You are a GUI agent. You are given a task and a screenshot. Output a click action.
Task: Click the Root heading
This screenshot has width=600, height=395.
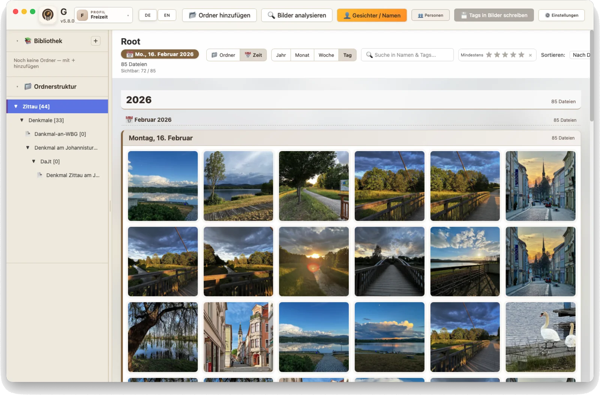[130, 42]
